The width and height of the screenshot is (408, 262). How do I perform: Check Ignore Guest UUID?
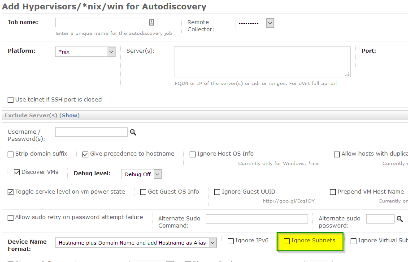click(217, 192)
